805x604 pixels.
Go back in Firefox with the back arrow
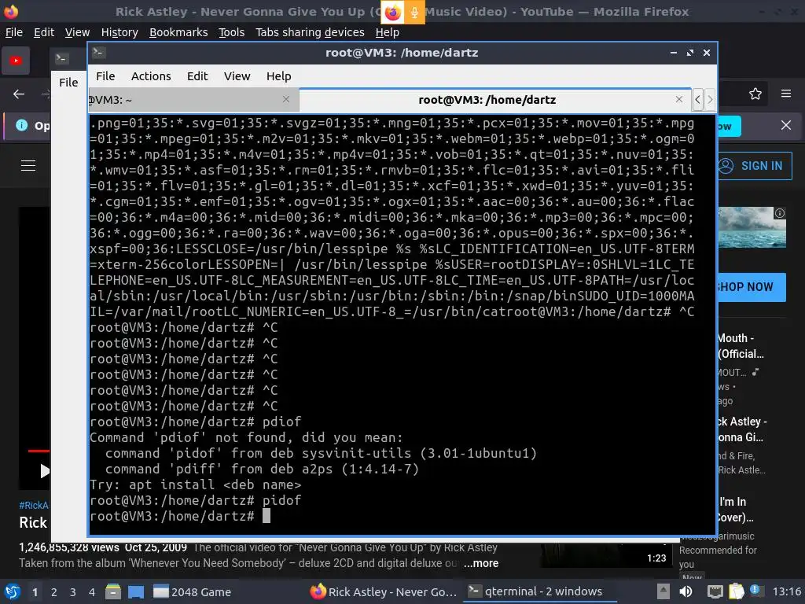pos(19,94)
